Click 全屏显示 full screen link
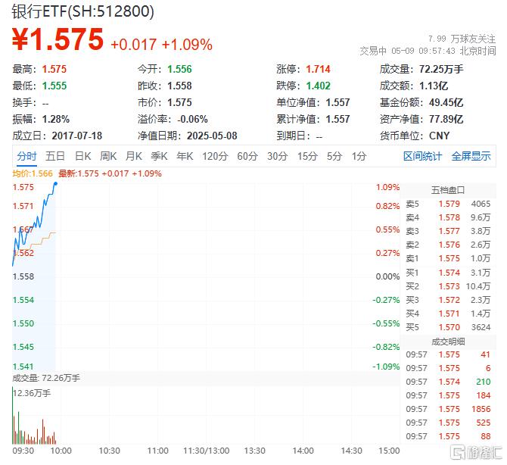The height and width of the screenshot is (465, 507). pos(471,156)
